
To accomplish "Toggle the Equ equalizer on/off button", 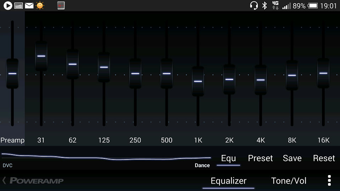I will point(228,159).
